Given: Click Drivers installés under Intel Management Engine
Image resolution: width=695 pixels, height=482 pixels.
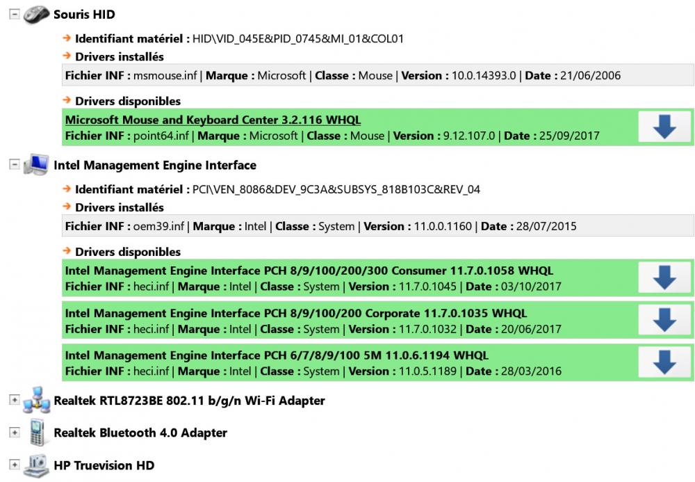Looking at the screenshot, I should [120, 207].
